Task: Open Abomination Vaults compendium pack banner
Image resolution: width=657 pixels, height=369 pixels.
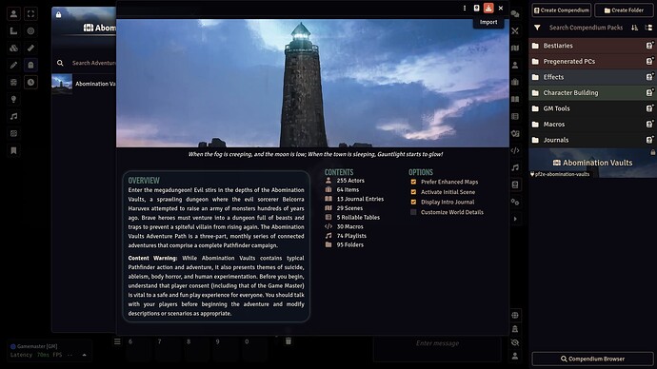Action: (592, 163)
